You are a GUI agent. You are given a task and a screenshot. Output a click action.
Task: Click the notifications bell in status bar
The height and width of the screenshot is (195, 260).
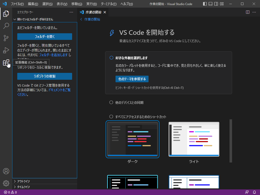[254, 192]
